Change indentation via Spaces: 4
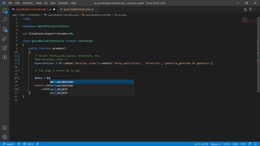The width and height of the screenshot is (260, 146). (216, 144)
